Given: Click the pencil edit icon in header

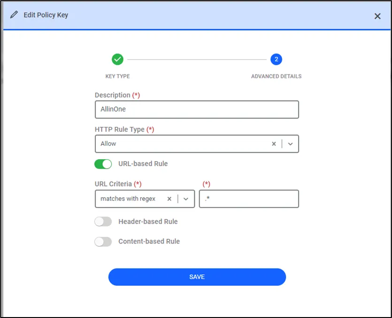Looking at the screenshot, I should coord(14,15).
